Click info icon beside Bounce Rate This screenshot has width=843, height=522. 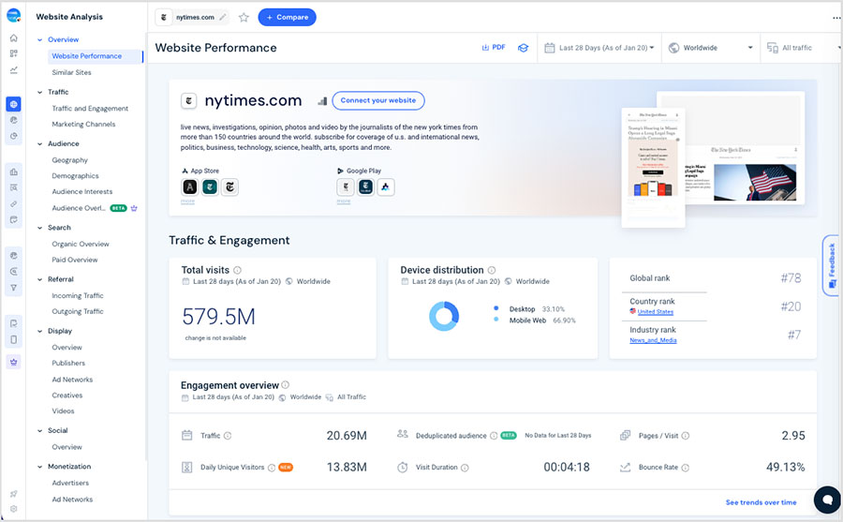[685, 468]
